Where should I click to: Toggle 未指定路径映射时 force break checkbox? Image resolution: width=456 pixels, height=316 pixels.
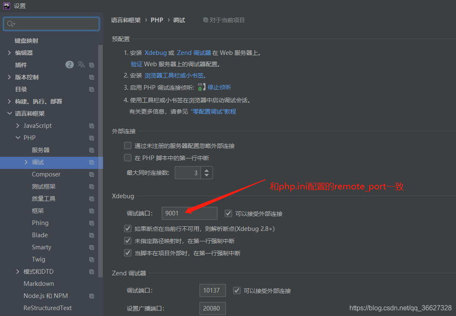128,241
